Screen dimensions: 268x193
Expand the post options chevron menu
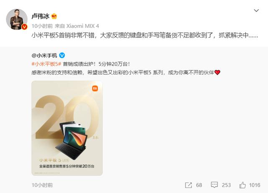256,10
